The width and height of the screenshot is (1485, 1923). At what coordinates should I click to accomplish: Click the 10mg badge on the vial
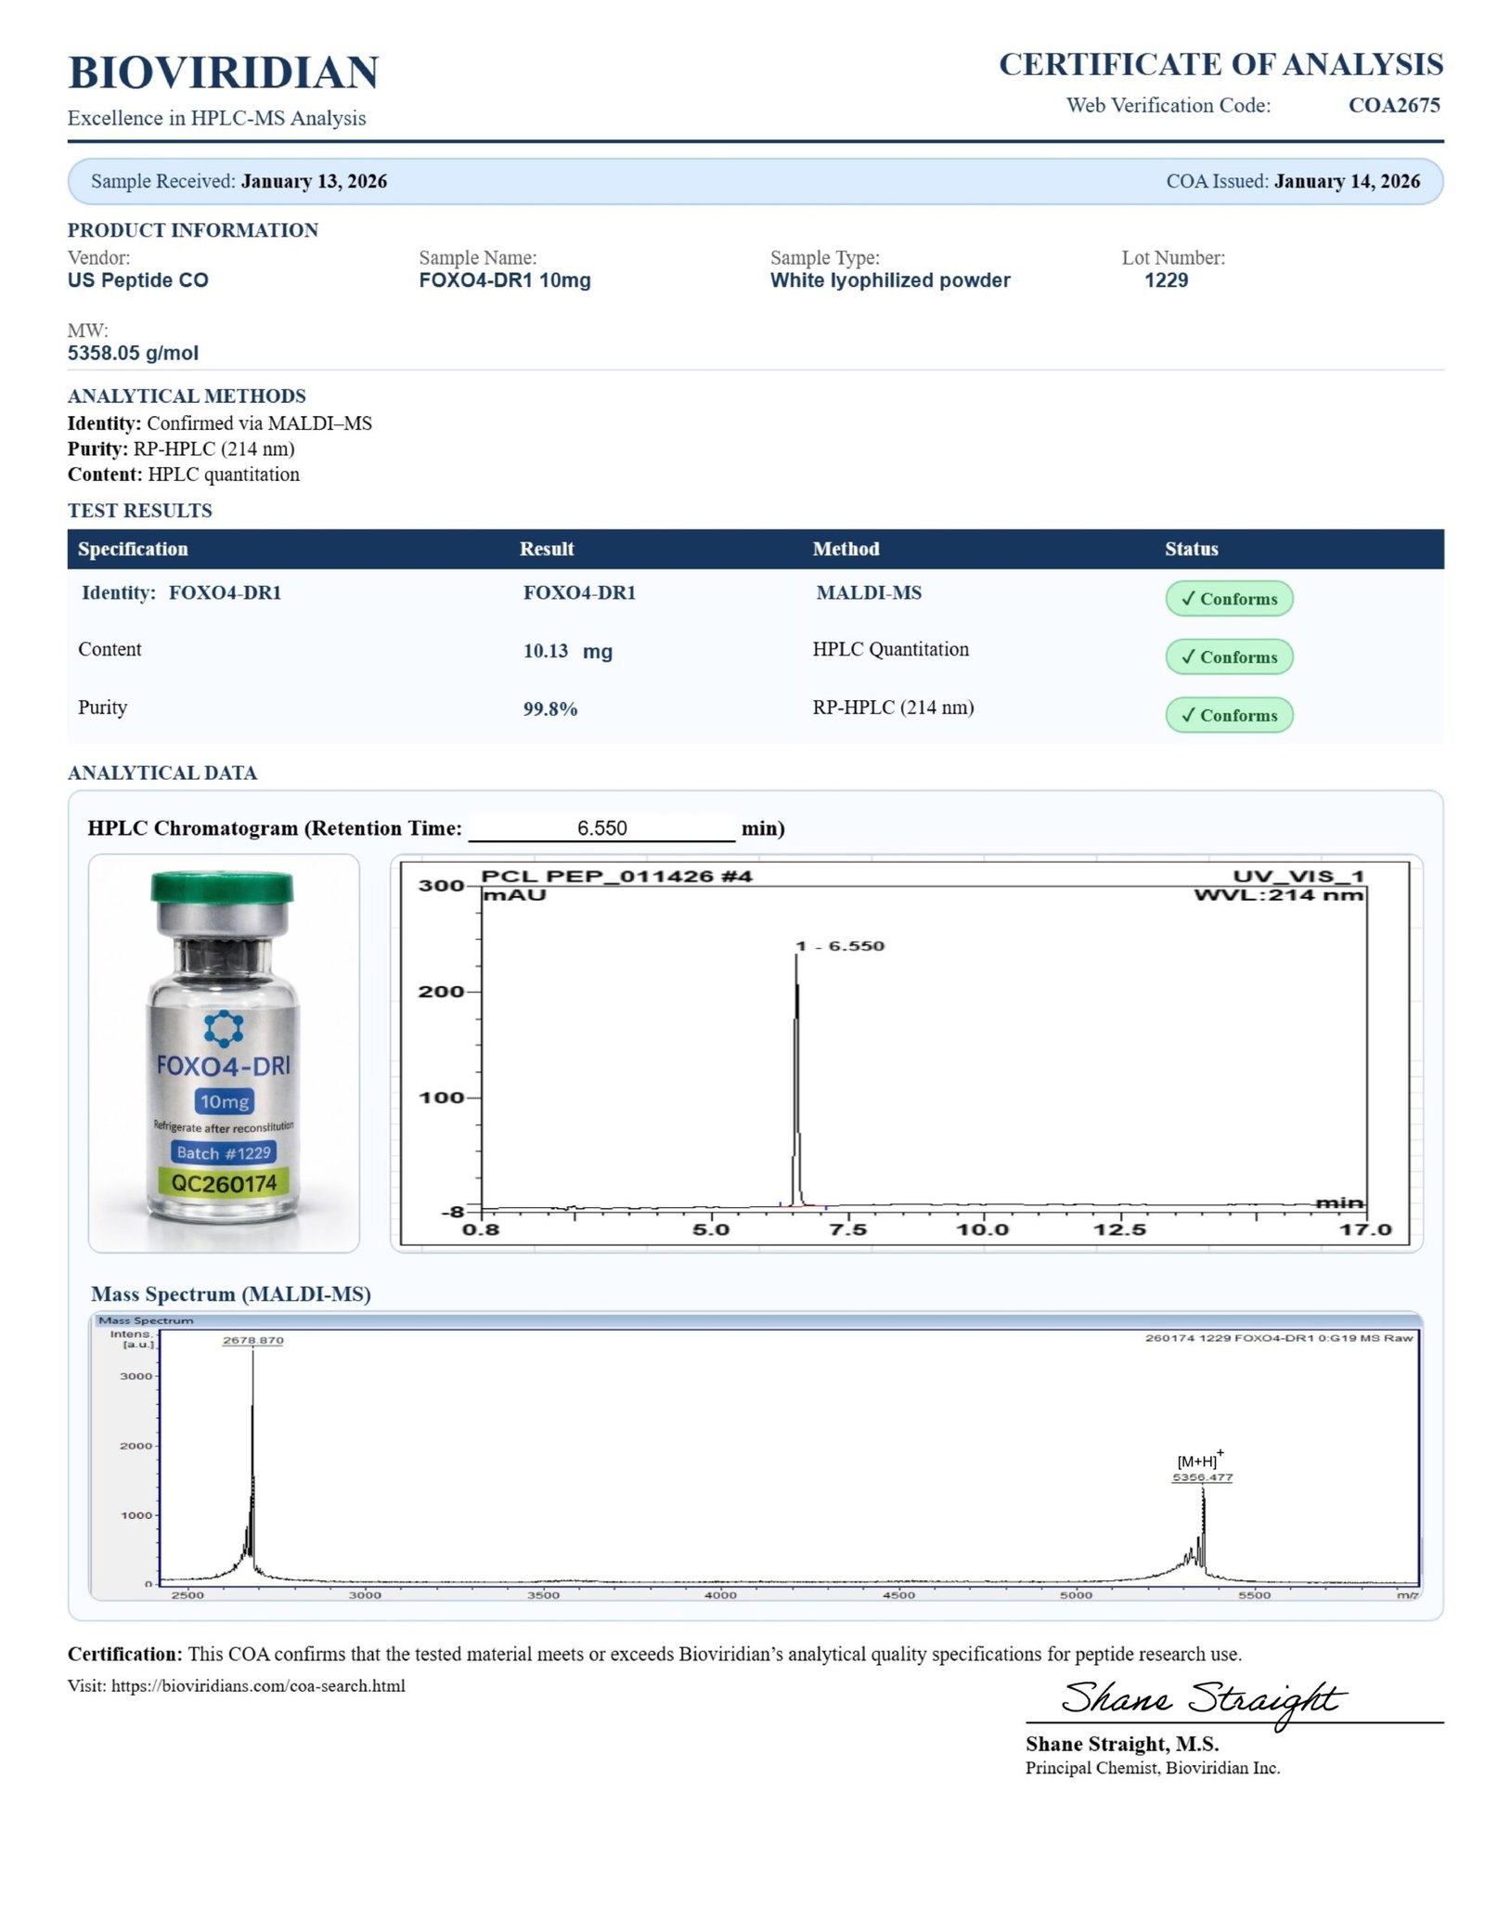[224, 1101]
